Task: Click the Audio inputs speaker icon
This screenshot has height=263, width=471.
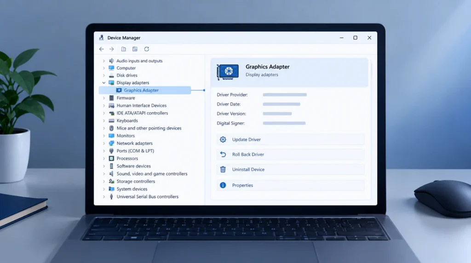Action: [111, 61]
